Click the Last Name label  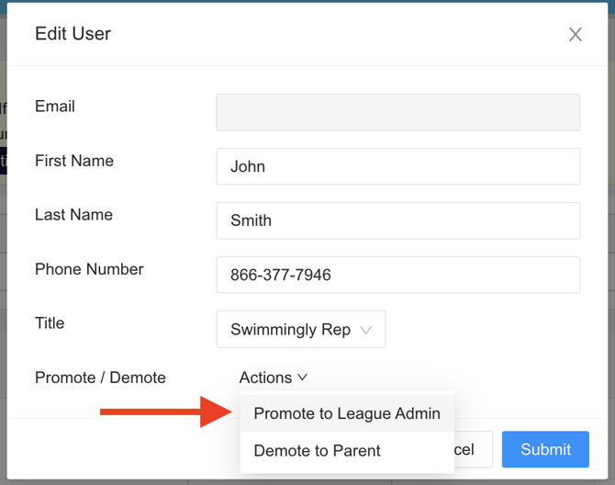(x=73, y=215)
